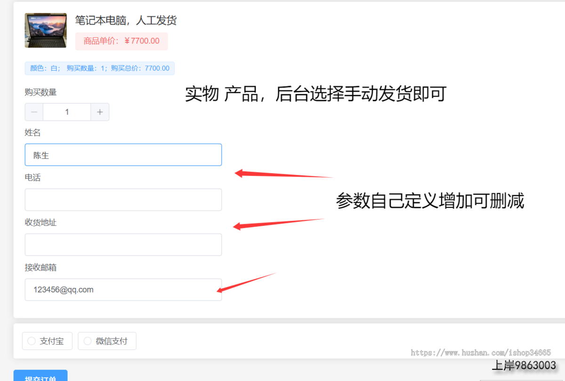
Task: Open the huzhan.com watermark URL
Action: click(480, 352)
